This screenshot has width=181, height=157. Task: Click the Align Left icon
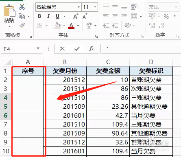click(106, 16)
